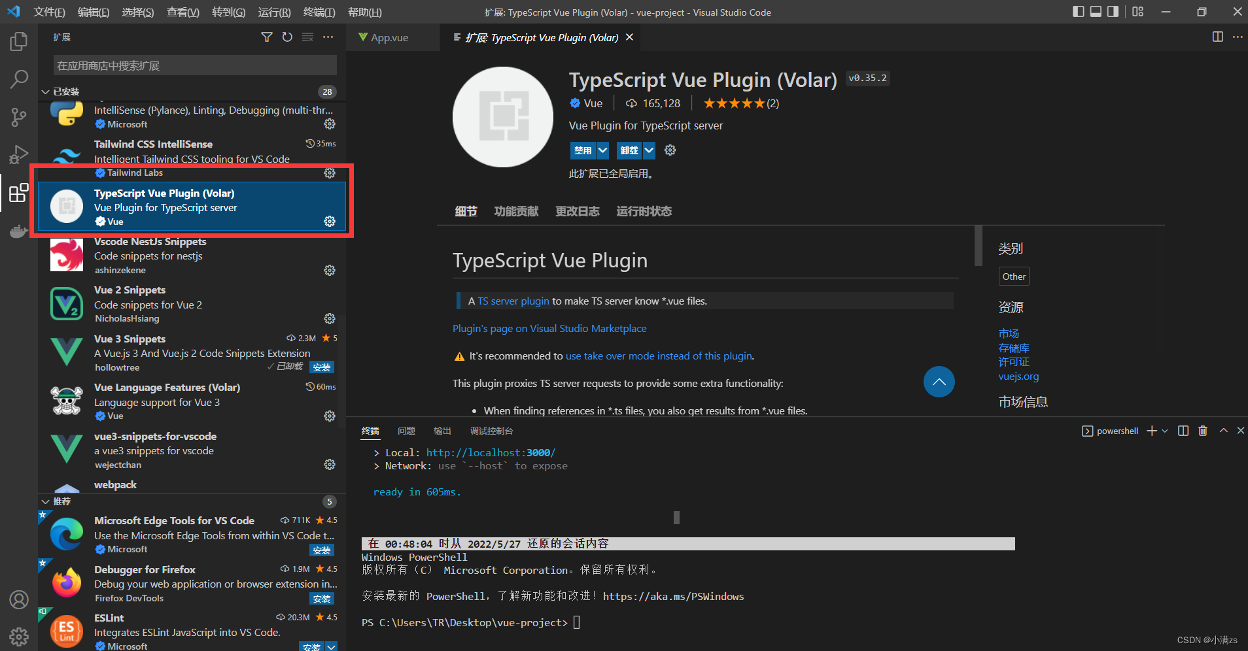The width and height of the screenshot is (1248, 651).
Task: Toggle secondary side bar visibility
Action: (1113, 12)
